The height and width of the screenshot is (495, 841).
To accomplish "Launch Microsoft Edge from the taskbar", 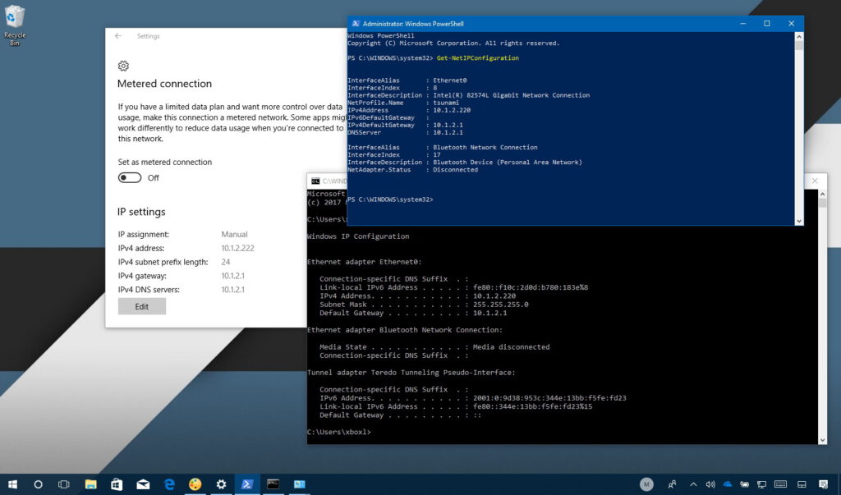I will point(169,484).
